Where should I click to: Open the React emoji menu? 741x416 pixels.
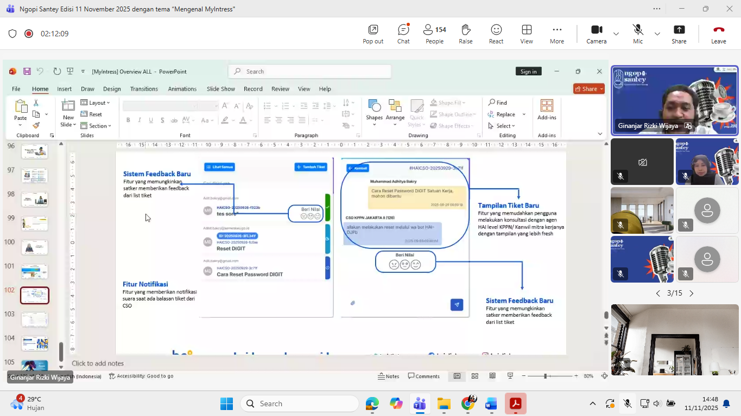point(496,34)
